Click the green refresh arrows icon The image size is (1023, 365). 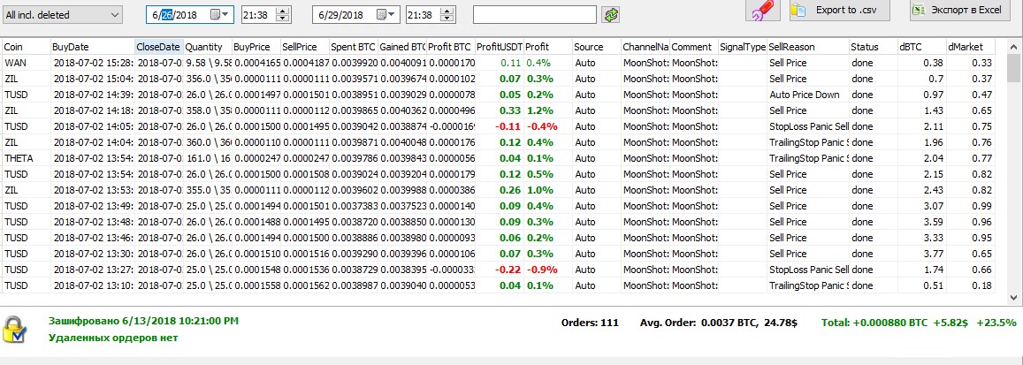click(611, 14)
